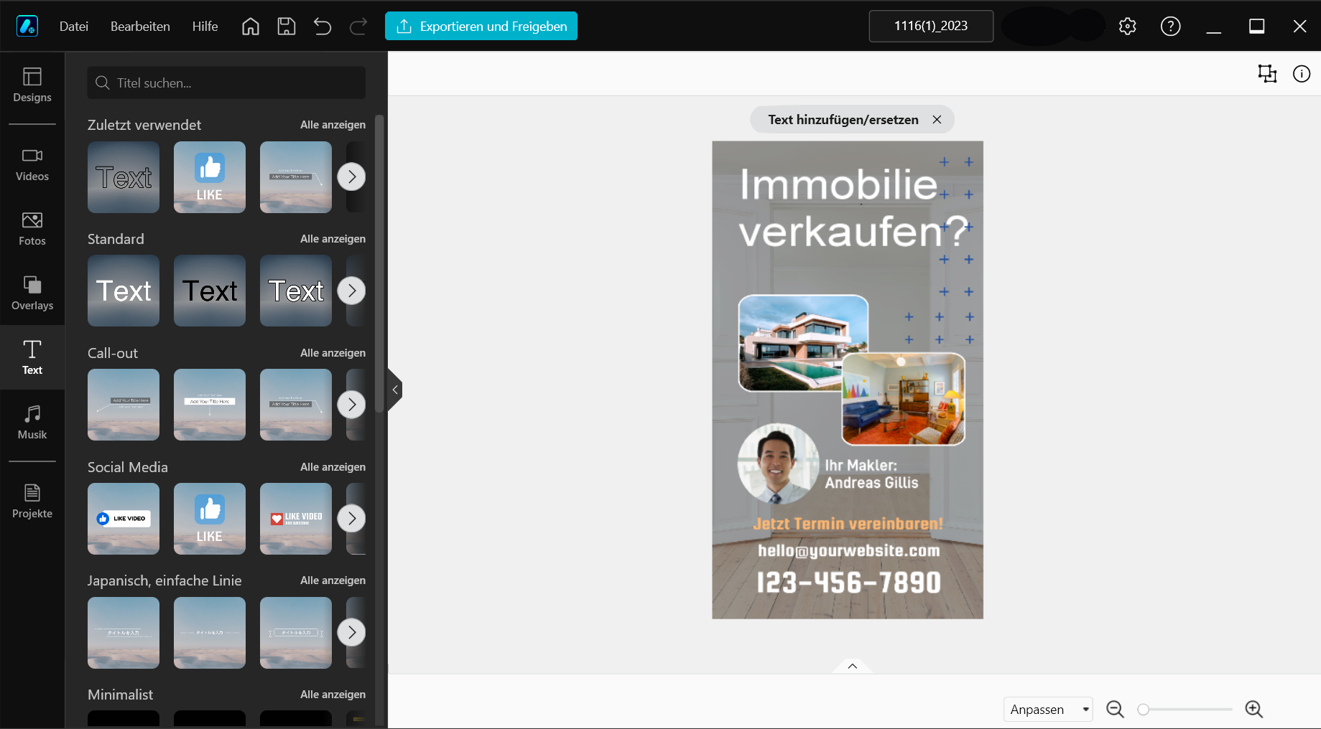Select LIKE VIDEO white badge thumbnail
1321x729 pixels.
click(124, 519)
